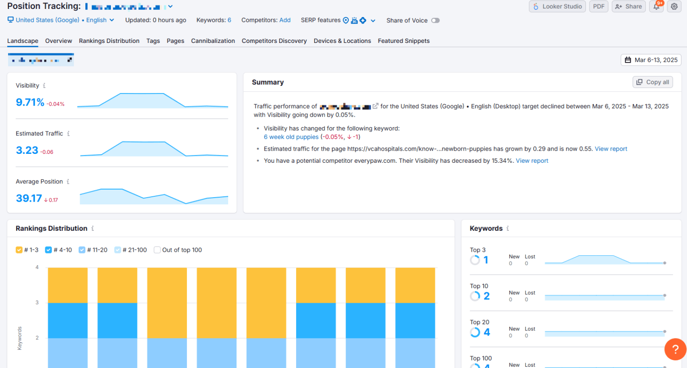Click the Rankings Distribution info icon
The width and height of the screenshot is (687, 368).
coord(93,228)
